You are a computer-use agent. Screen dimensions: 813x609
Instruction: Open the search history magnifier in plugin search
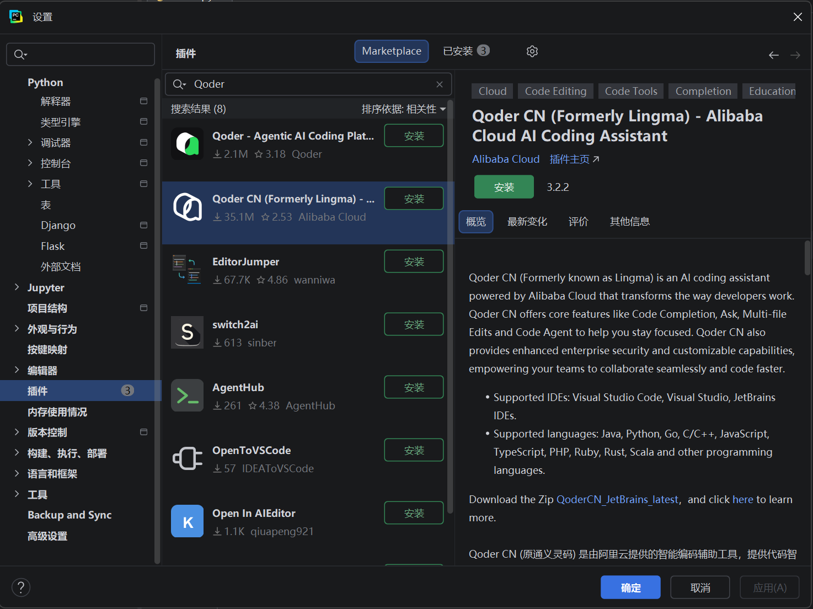180,84
